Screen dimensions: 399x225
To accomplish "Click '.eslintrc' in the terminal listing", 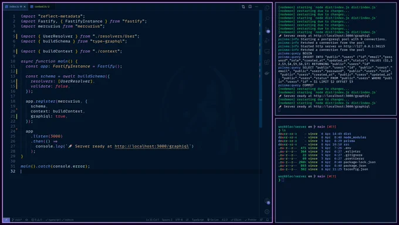I will pyautogui.click(x=352, y=152).
